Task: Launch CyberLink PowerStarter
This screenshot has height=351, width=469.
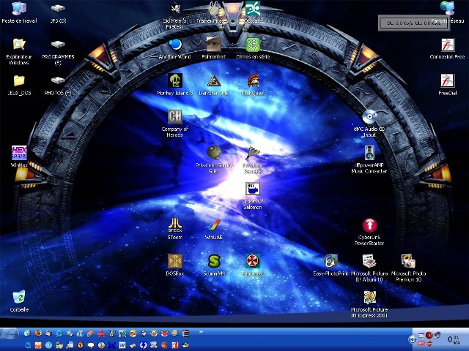Action: [x=369, y=232]
